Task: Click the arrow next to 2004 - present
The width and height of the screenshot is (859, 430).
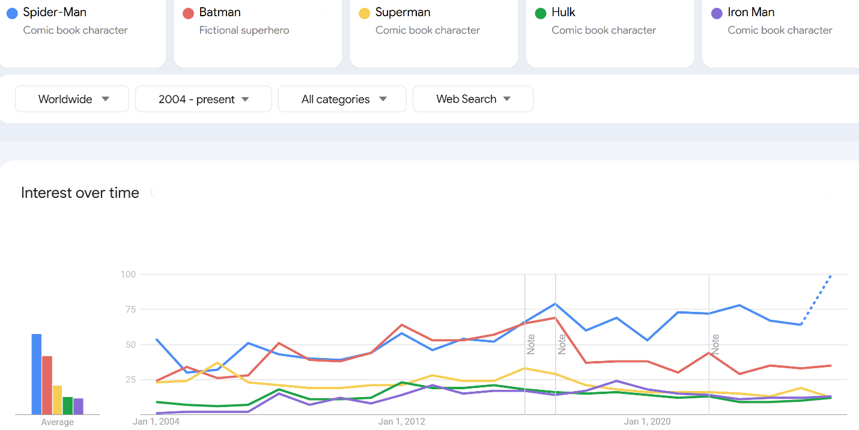Action: (x=245, y=99)
